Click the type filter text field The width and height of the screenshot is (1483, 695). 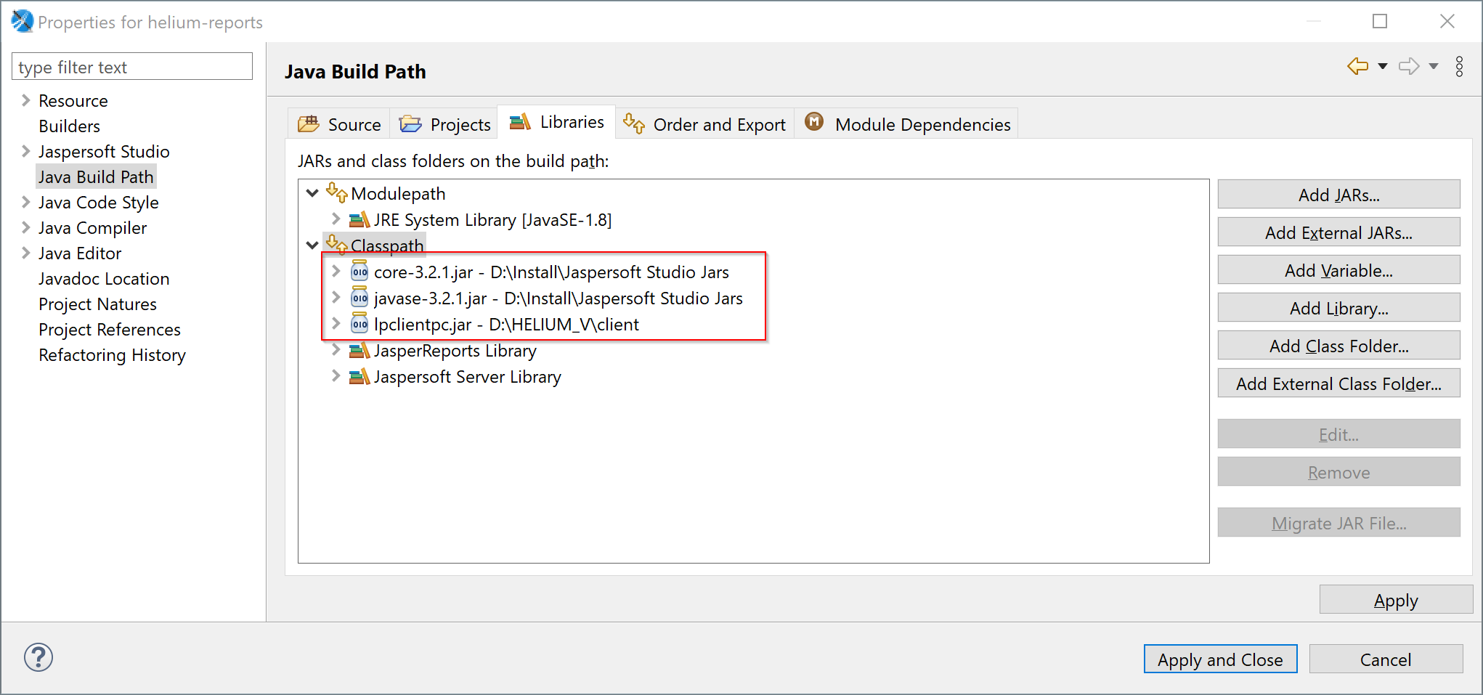point(132,67)
